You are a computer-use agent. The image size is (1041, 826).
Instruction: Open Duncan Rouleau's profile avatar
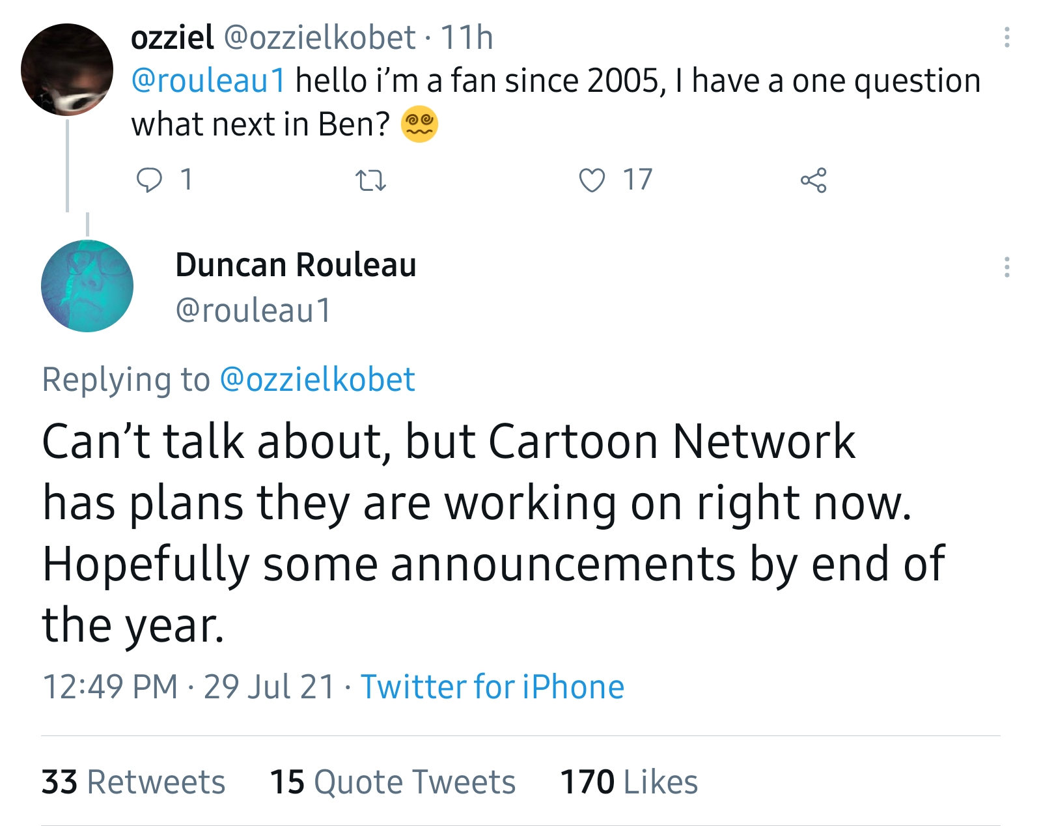(87, 286)
